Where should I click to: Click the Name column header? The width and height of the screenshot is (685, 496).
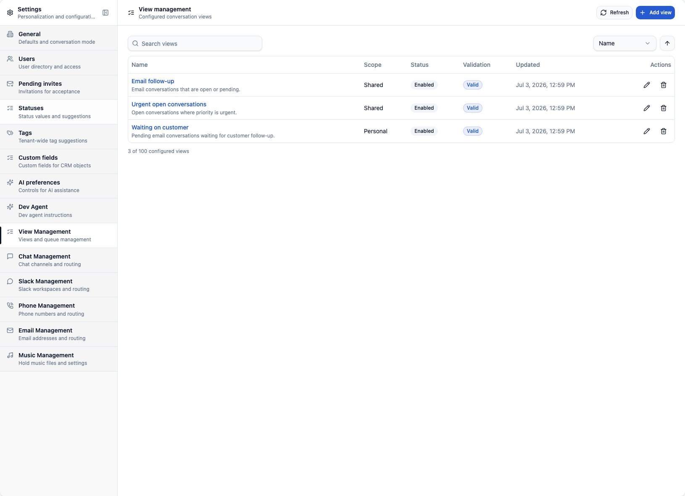tap(140, 65)
